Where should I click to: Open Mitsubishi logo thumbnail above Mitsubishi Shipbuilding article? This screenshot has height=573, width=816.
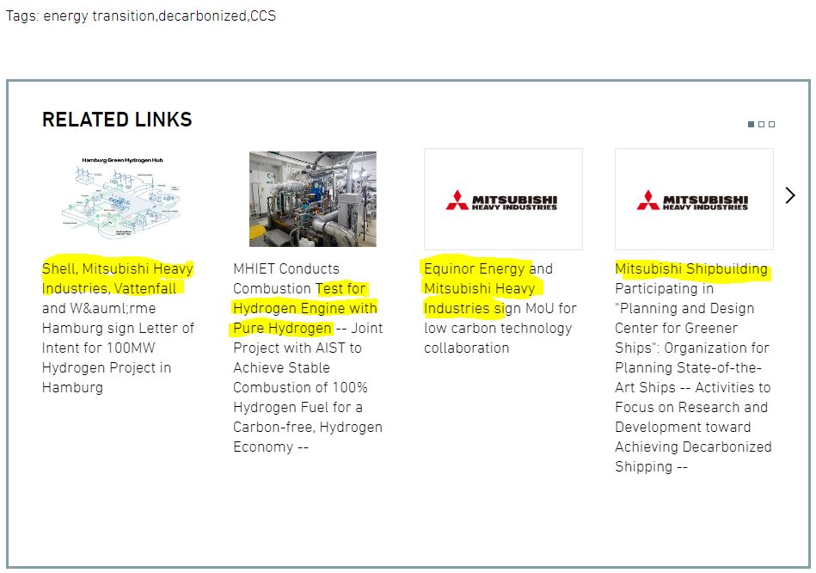(694, 199)
